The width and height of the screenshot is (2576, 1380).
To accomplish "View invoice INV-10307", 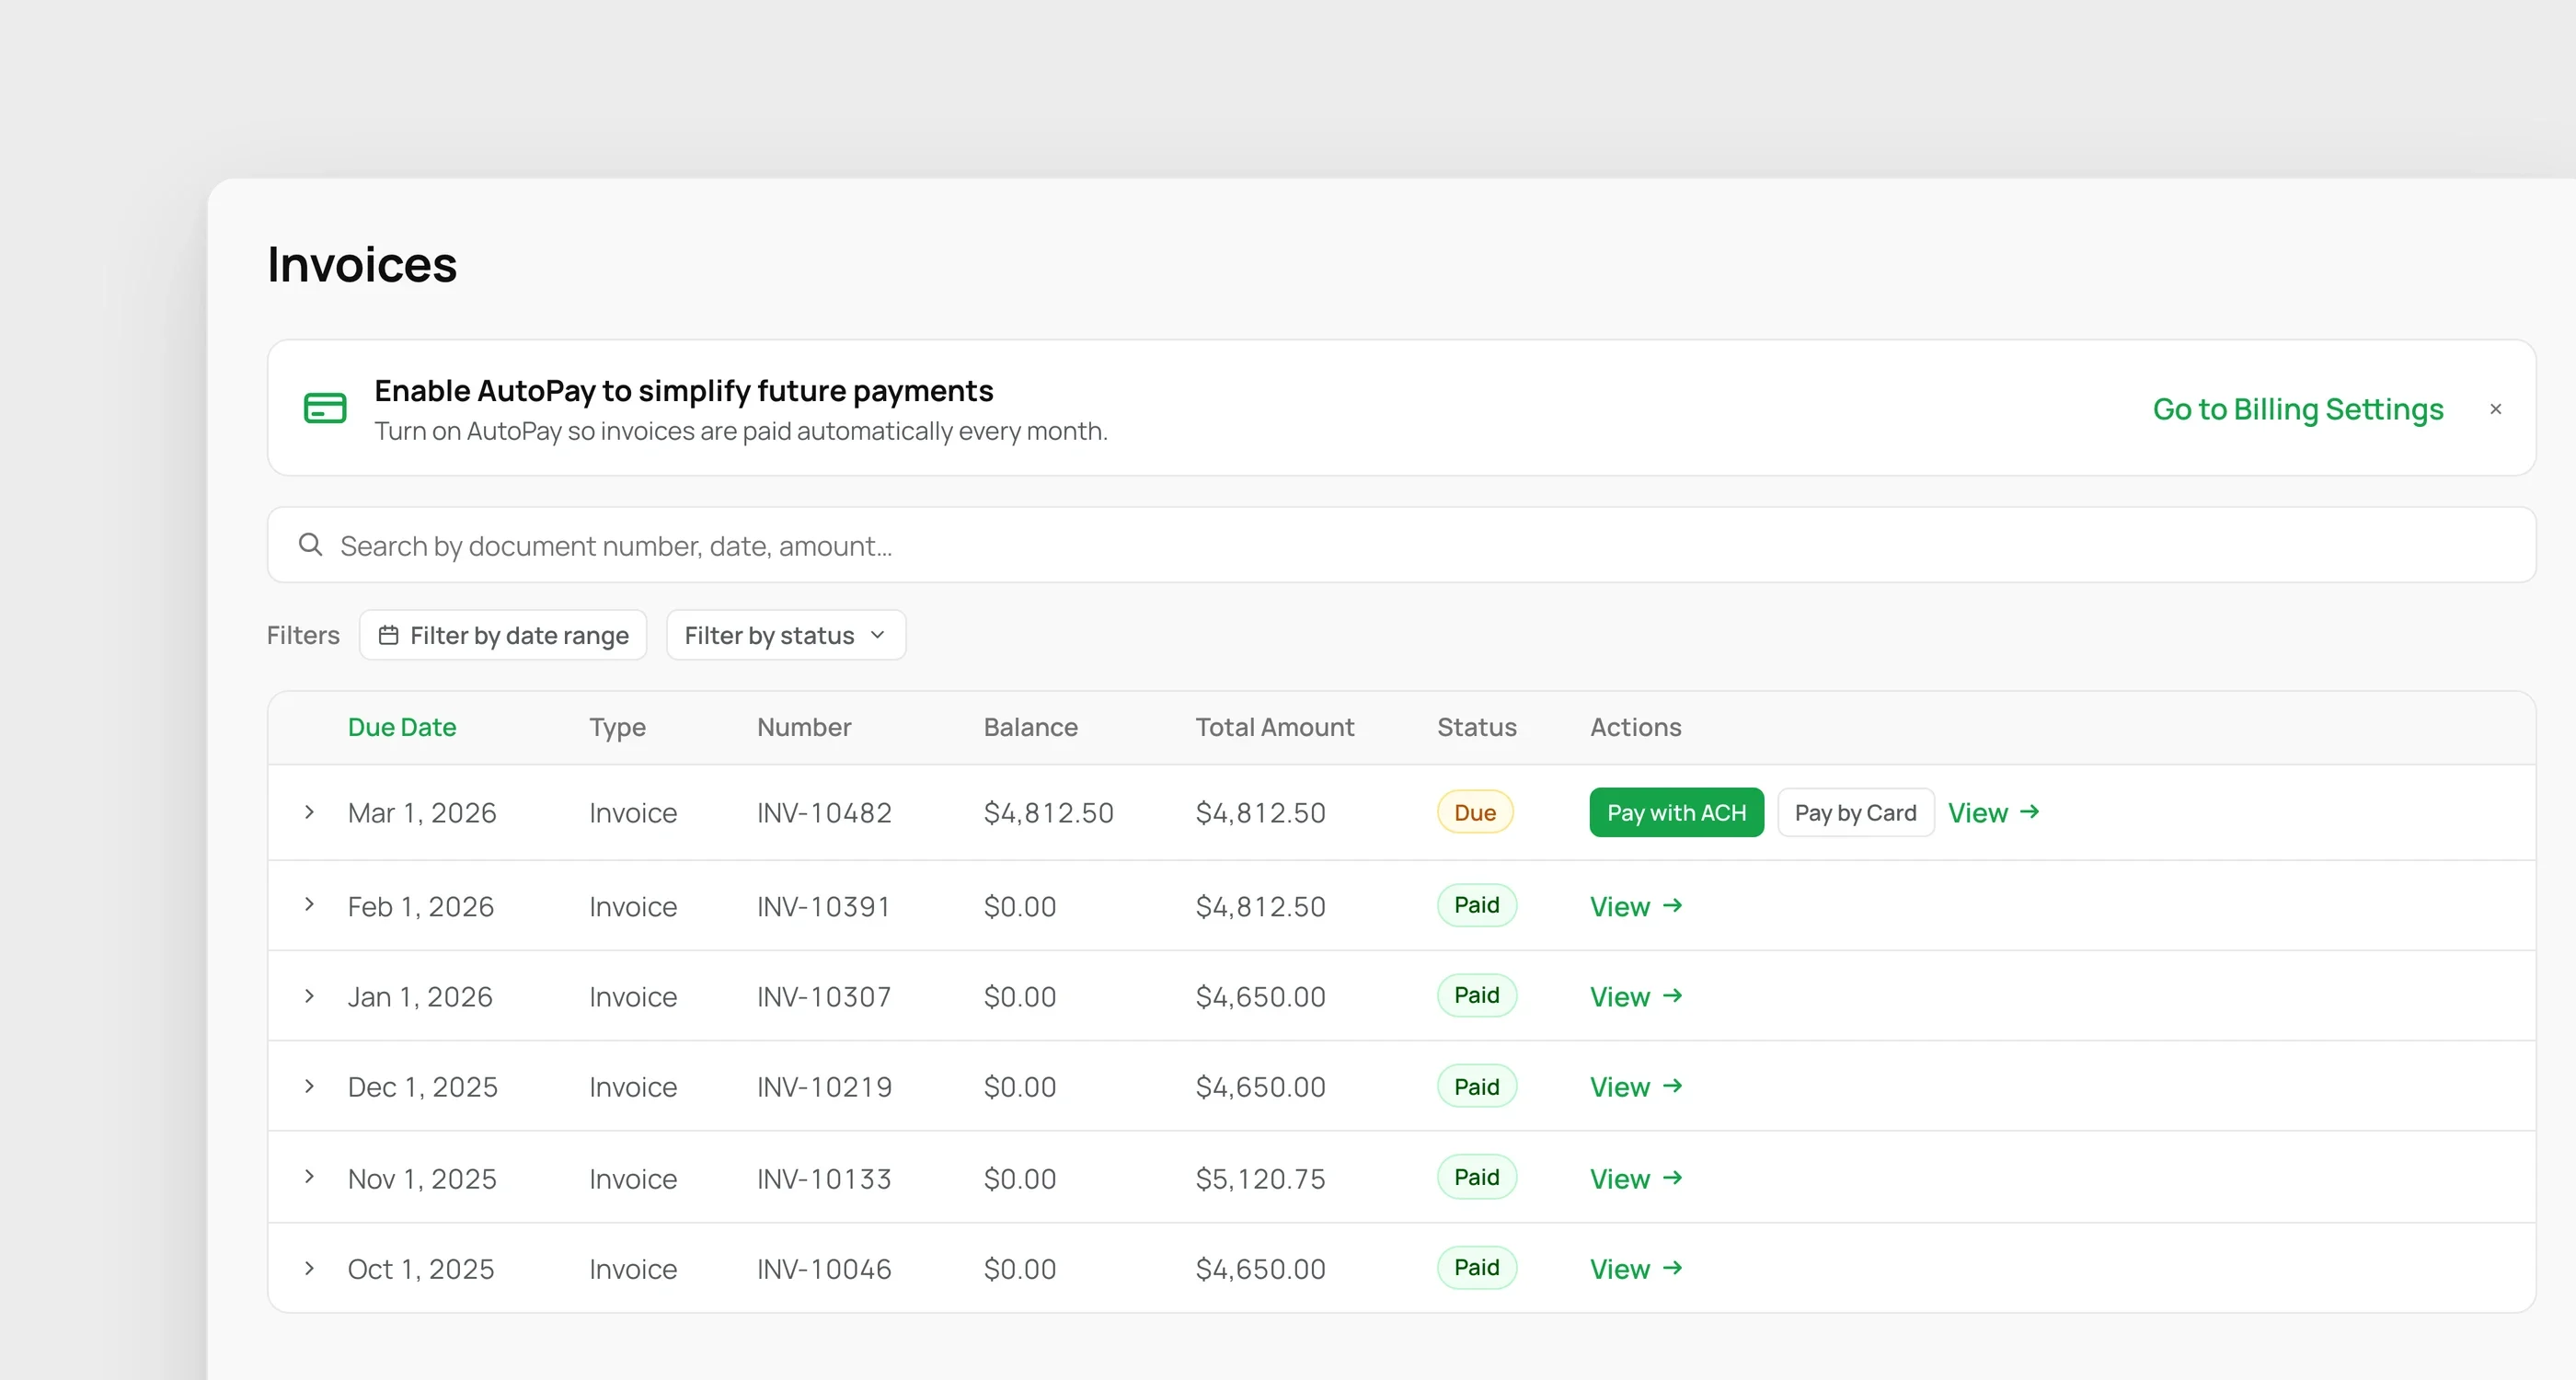I will [x=1636, y=996].
